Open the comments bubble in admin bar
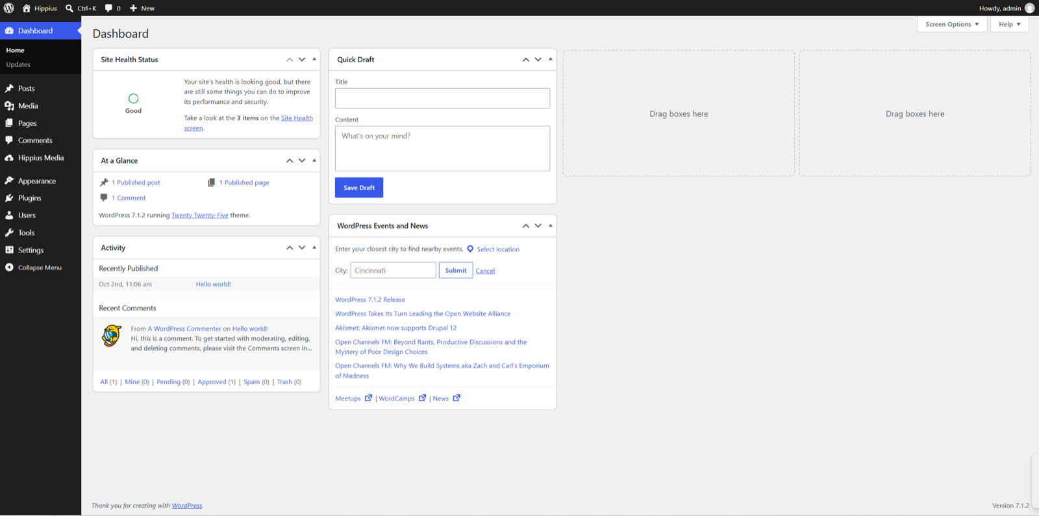This screenshot has width=1039, height=516. pyautogui.click(x=108, y=8)
